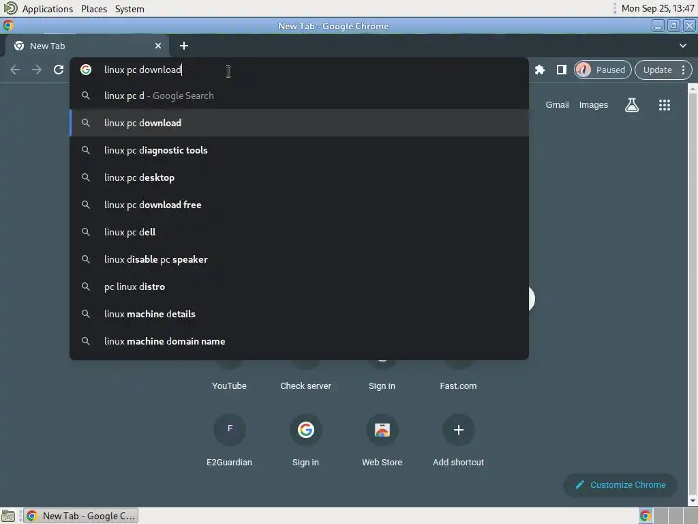
Task: Expand the tab search chevron
Action: coord(683,46)
